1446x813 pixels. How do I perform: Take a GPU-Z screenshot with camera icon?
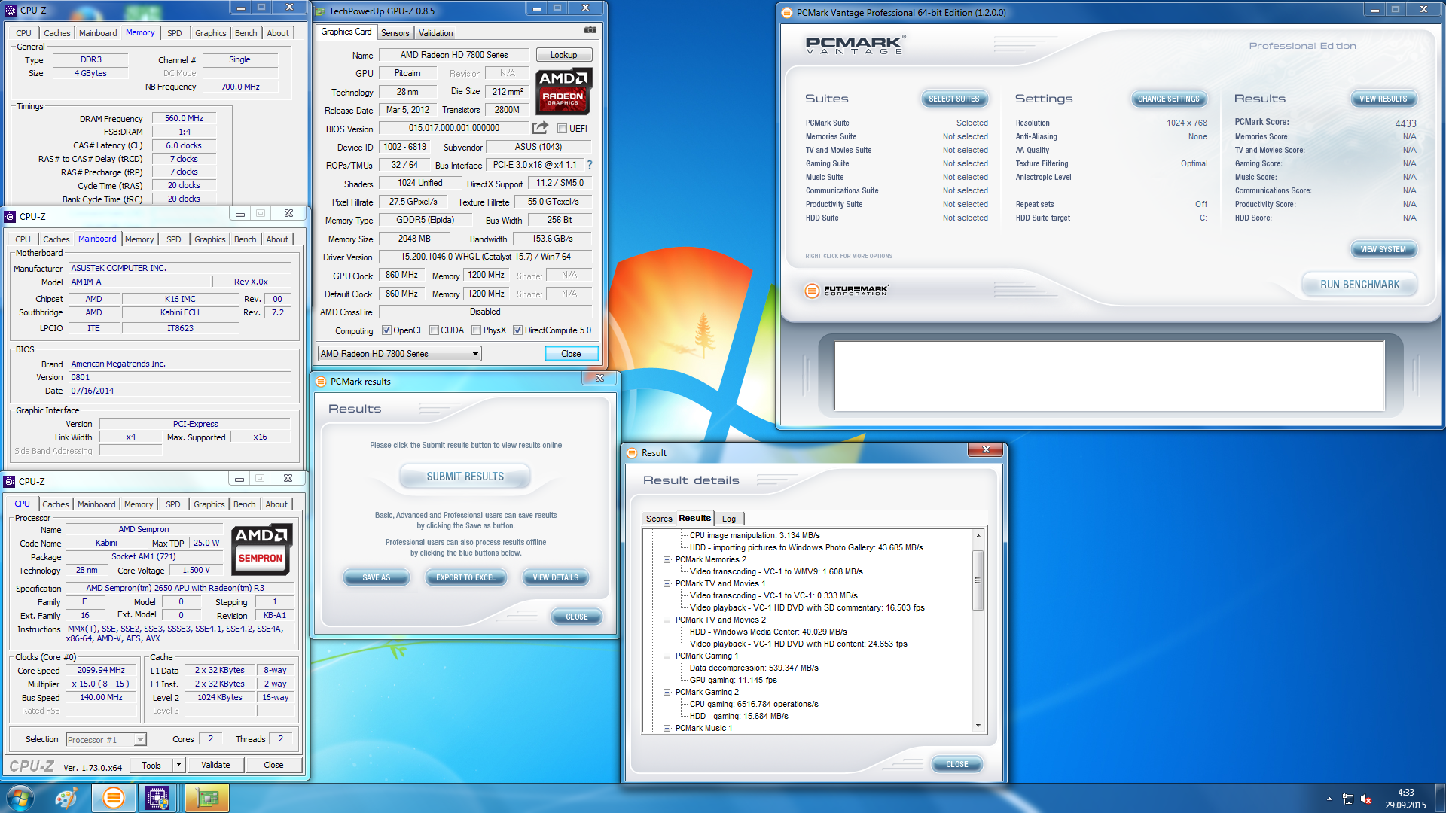click(x=590, y=30)
